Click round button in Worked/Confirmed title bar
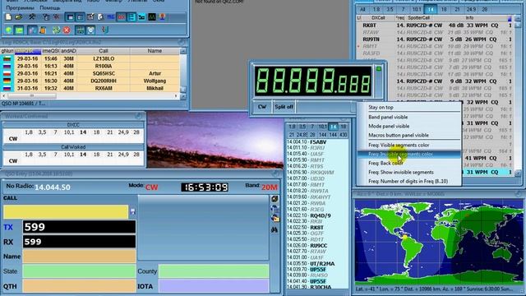This screenshot has width=526, height=296. (x=138, y=116)
